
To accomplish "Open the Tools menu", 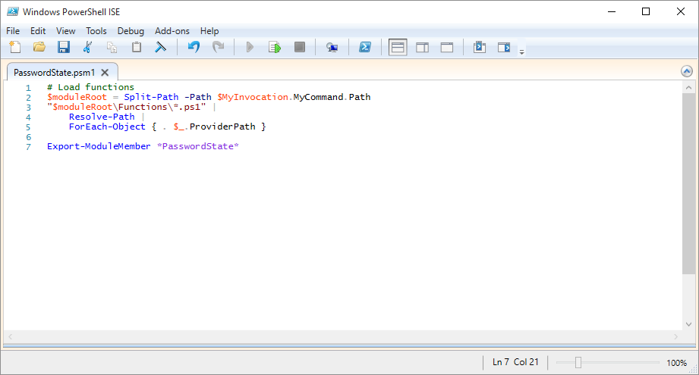I will pos(96,31).
